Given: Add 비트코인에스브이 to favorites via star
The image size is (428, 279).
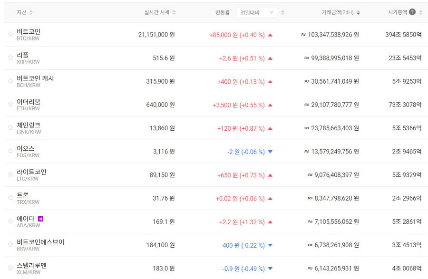Looking at the screenshot, I should (10, 245).
